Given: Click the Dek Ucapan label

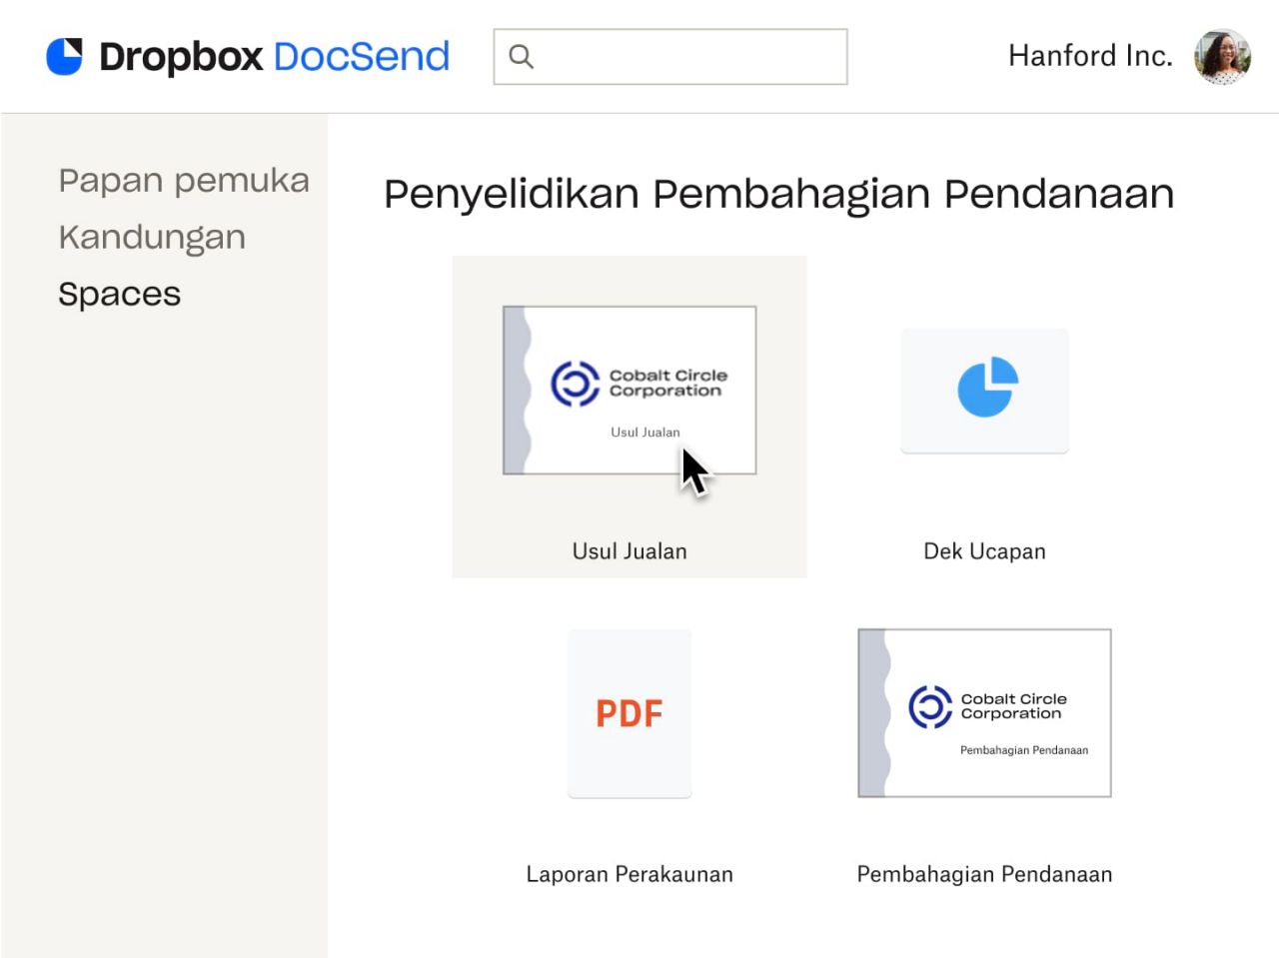Looking at the screenshot, I should pyautogui.click(x=984, y=550).
